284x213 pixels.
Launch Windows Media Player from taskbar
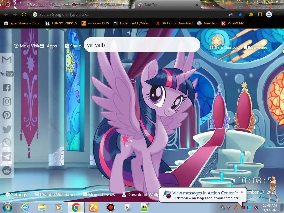click(59, 207)
